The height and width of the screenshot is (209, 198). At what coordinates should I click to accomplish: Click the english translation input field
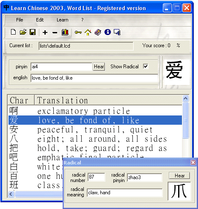[x=94, y=78]
